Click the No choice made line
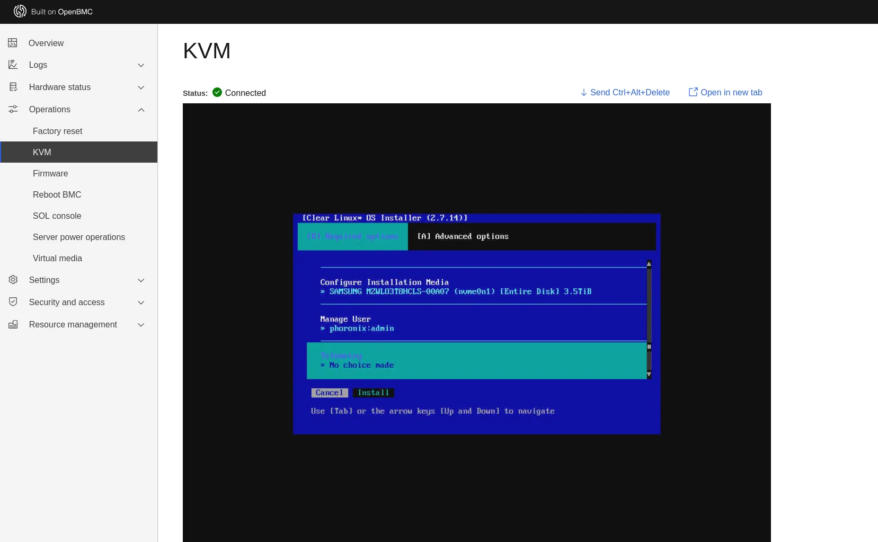This screenshot has width=878, height=542. point(357,365)
